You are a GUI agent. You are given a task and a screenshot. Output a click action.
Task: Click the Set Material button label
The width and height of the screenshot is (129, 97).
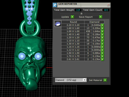coord(95,80)
